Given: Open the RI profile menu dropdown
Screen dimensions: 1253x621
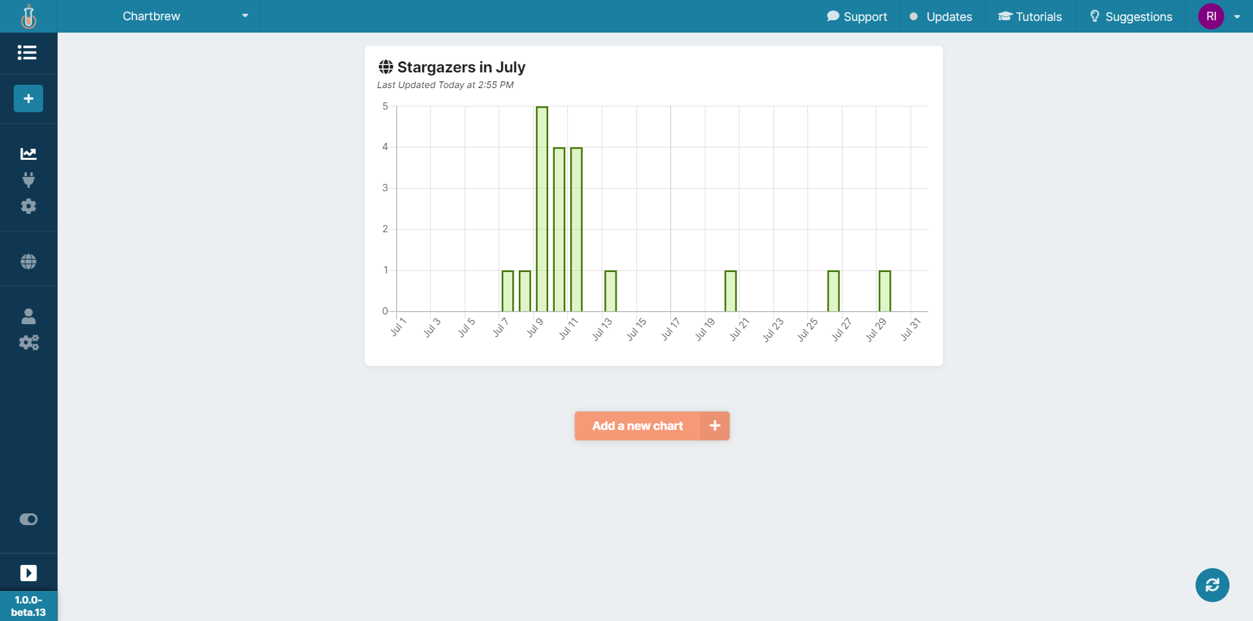Looking at the screenshot, I should pos(1211,16).
